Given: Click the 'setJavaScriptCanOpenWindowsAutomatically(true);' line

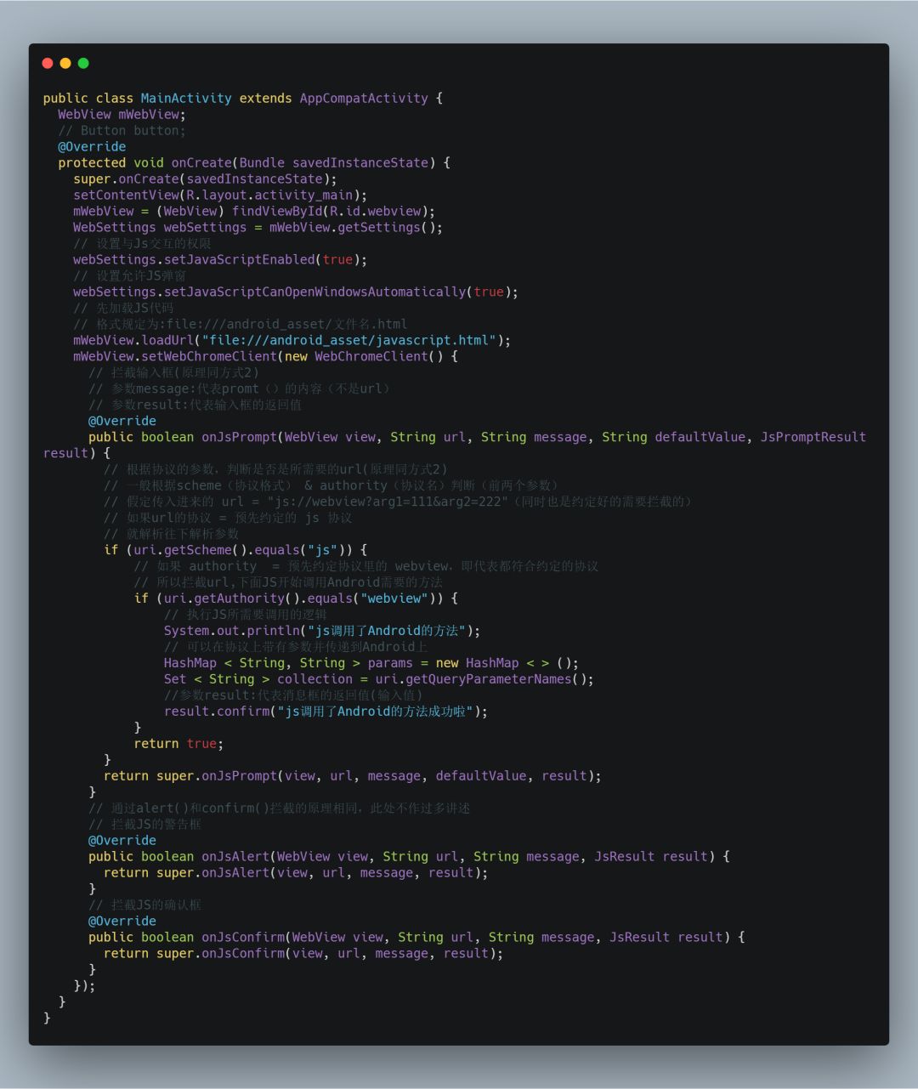Looking at the screenshot, I should click(296, 292).
